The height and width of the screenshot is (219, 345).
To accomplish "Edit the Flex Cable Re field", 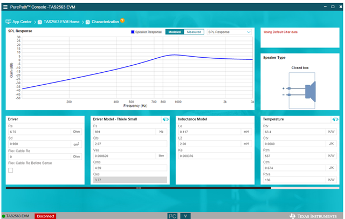I will pos(39,157).
